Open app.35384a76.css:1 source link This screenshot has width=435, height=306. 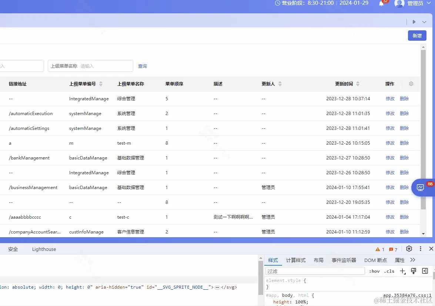[407, 295]
